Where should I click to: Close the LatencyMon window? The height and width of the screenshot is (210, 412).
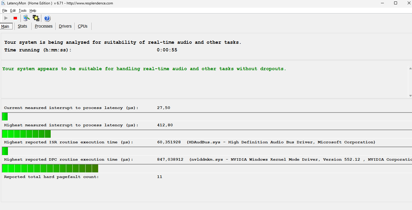coord(409,3)
